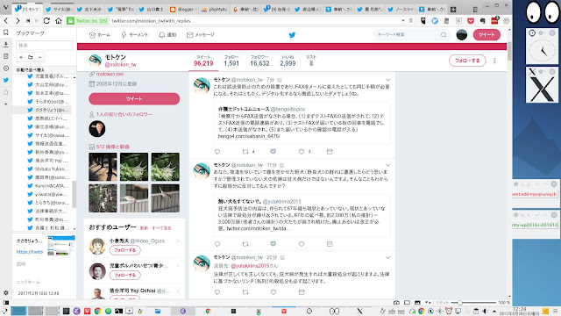Click the Twitter bird logo in header
The width and height of the screenshot is (561, 316).
[292, 35]
